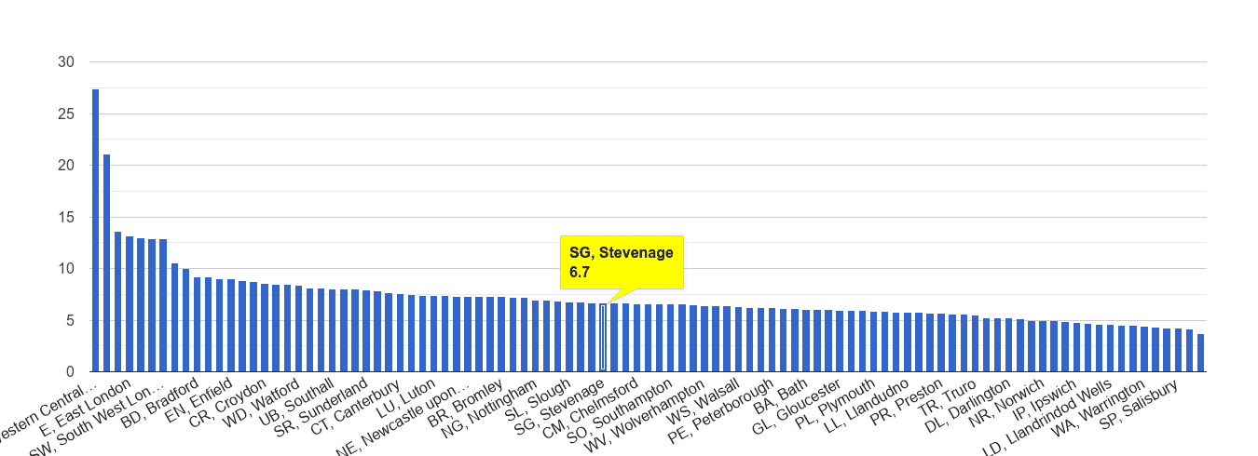The width and height of the screenshot is (1258, 456).
Task: Click the y-axis value 5
Action: (72, 321)
